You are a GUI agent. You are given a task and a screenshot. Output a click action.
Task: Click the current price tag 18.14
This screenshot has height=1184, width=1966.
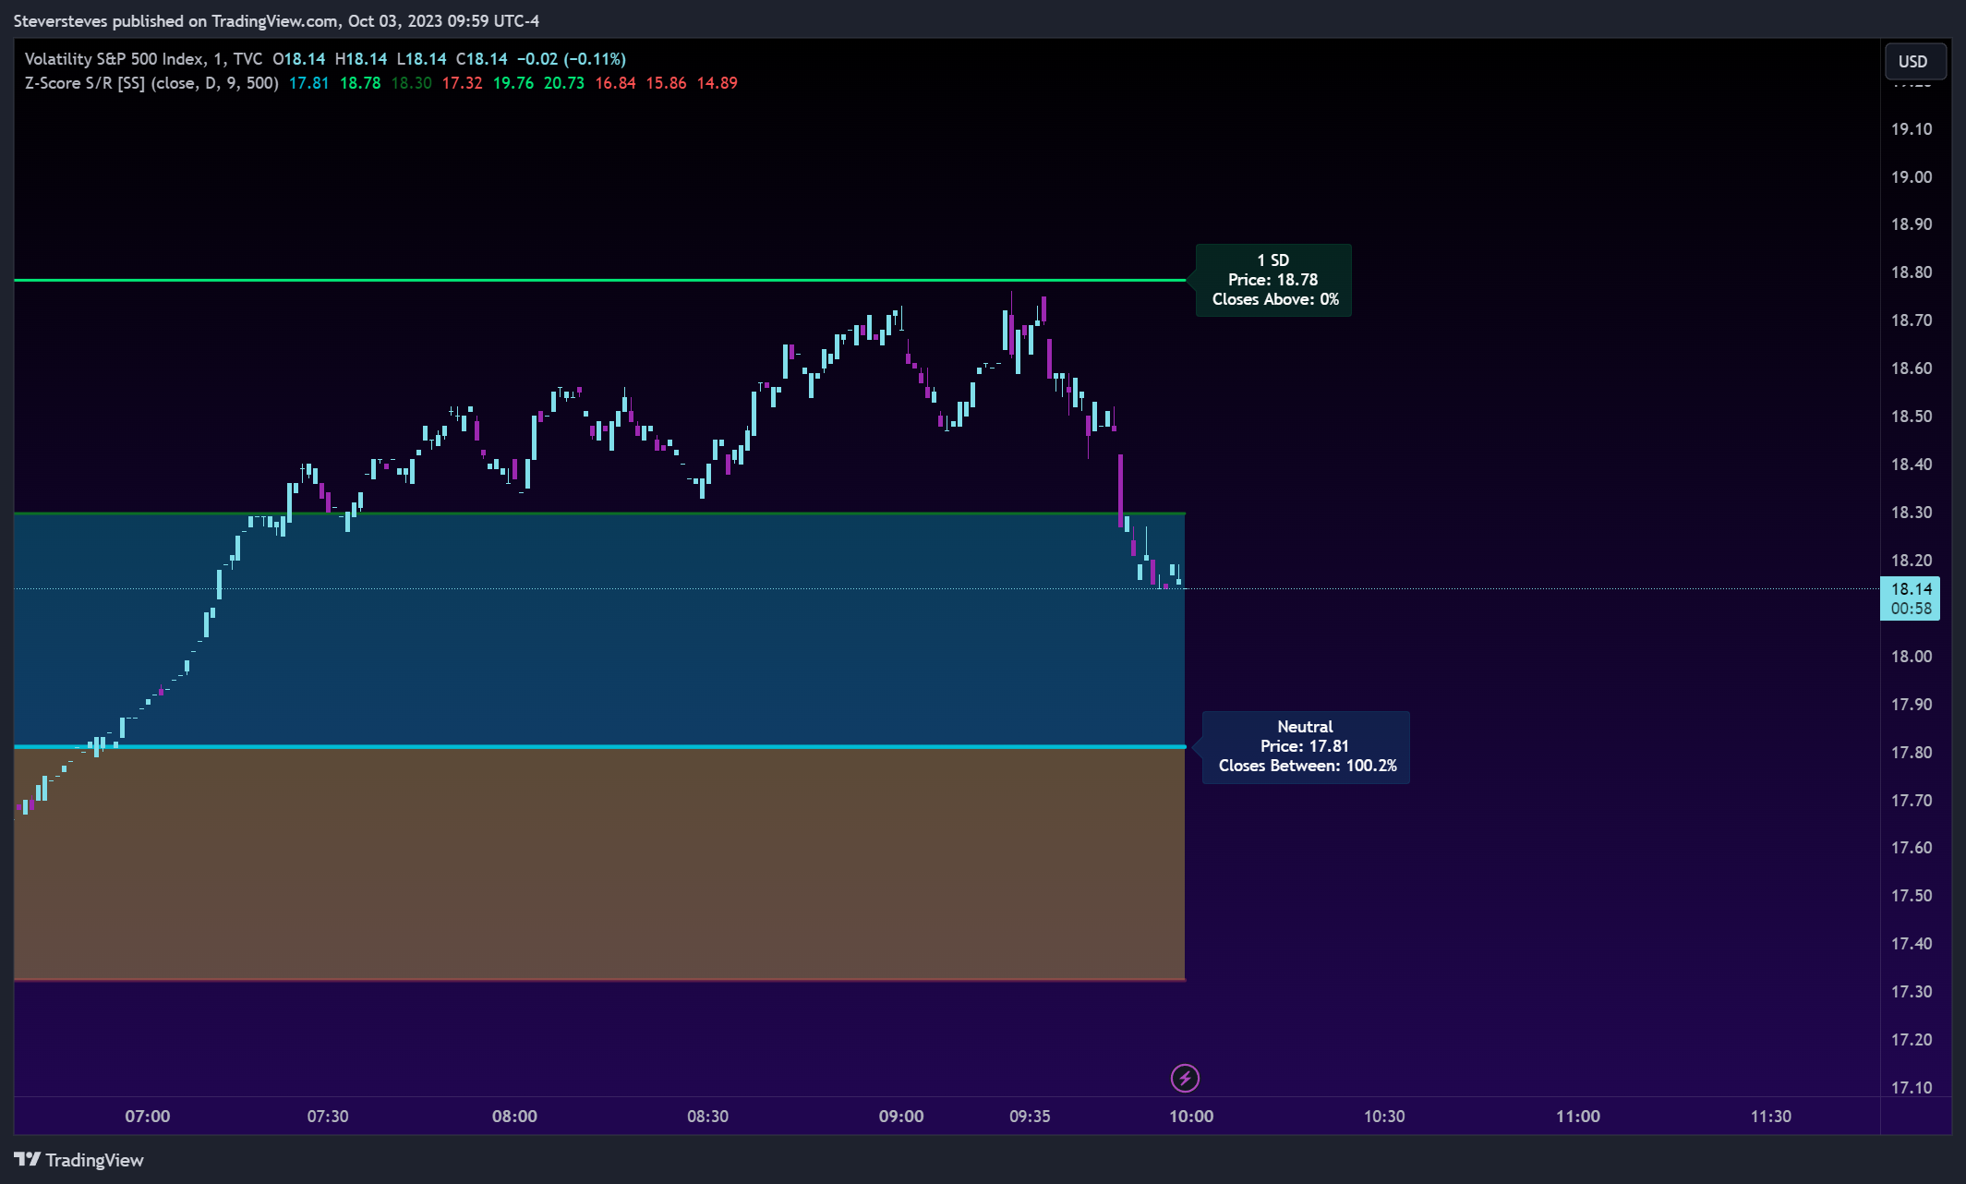[x=1910, y=598]
